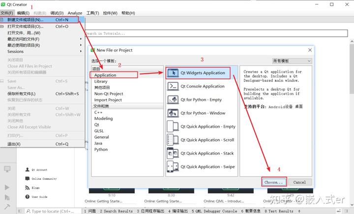Open the 8 Test Results pane tab
Image resolution: width=354 pixels, height=214 pixels.
[x=279, y=211]
